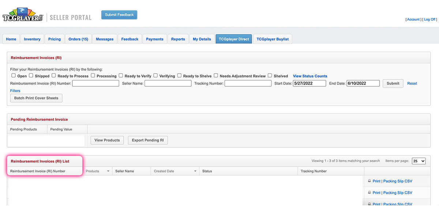Click the Export Pending RI button
This screenshot has height=206, width=439.
tap(148, 140)
